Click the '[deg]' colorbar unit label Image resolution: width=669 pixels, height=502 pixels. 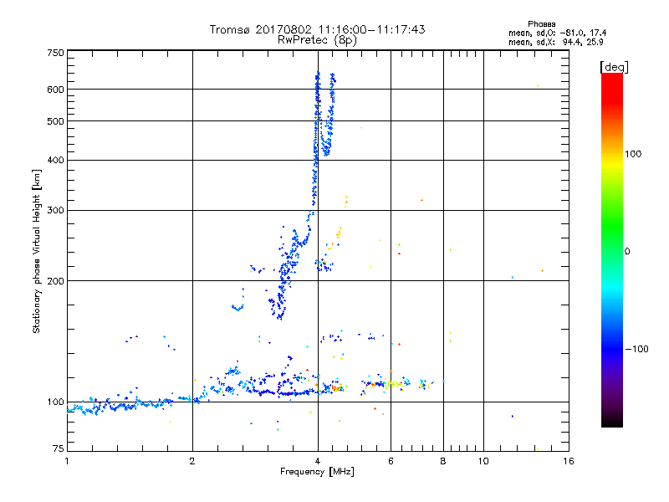point(614,67)
